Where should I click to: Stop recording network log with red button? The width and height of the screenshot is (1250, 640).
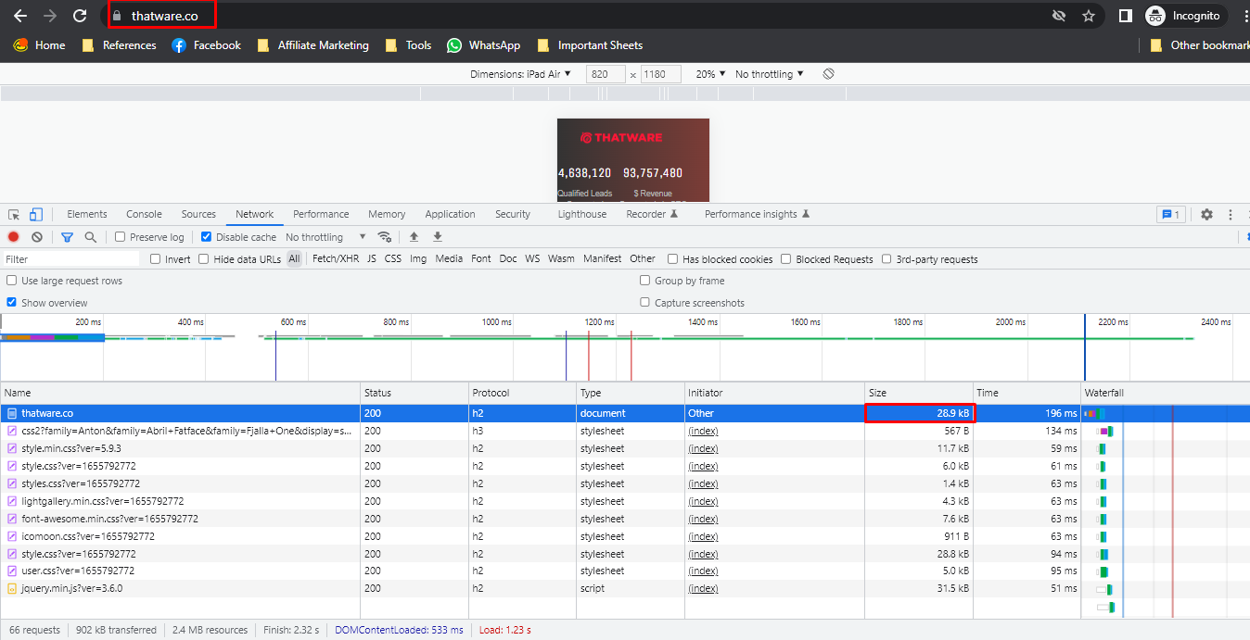[14, 237]
